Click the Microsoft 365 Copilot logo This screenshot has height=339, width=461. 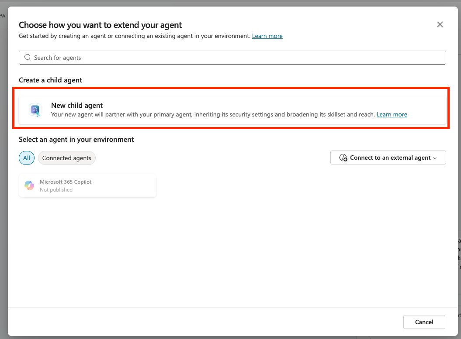point(29,185)
